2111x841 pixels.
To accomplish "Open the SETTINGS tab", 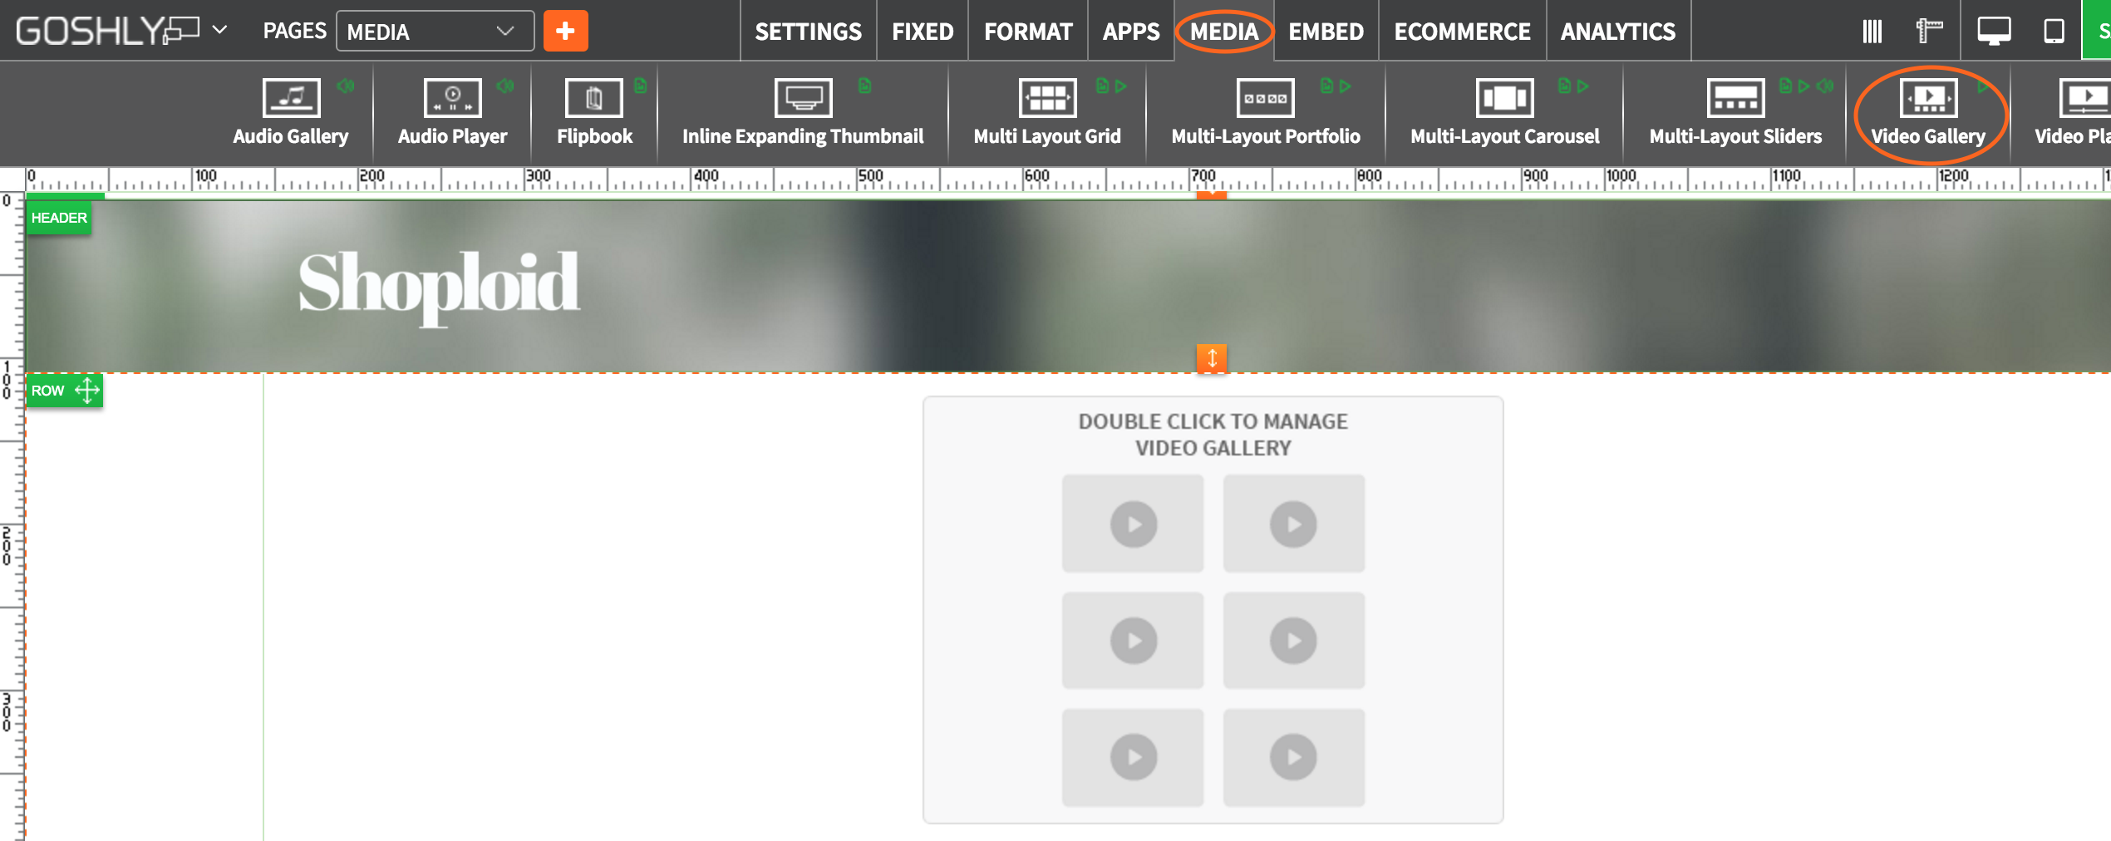I will click(x=808, y=31).
